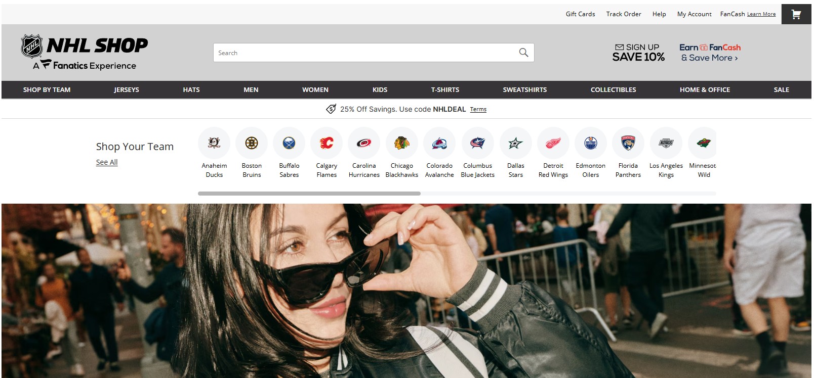Open the NHLDEAL Terms link

point(478,109)
